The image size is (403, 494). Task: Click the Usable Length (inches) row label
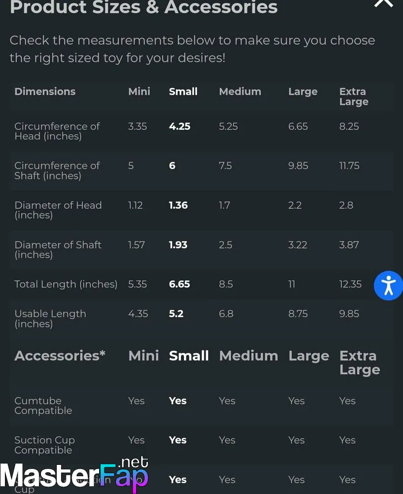(x=50, y=319)
